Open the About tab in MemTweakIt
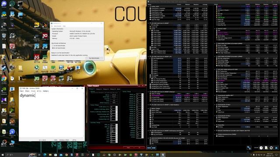The height and width of the screenshot is (157, 280). click(119, 89)
